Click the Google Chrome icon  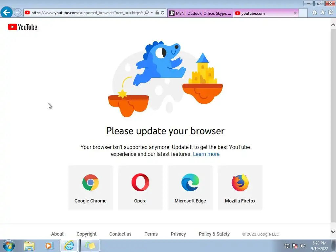91,182
